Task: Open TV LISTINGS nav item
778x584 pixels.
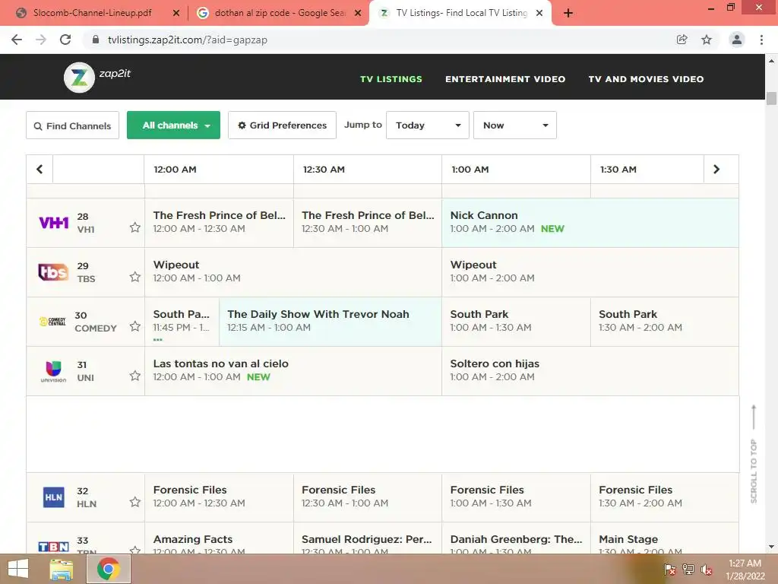Action: pyautogui.click(x=391, y=79)
